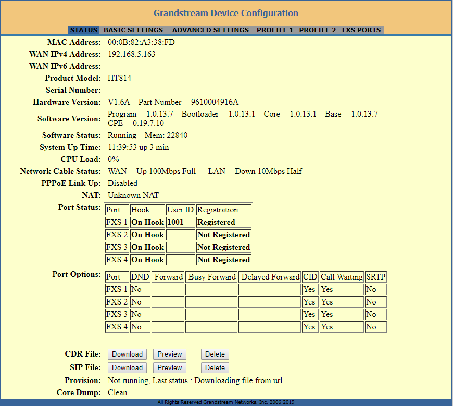Click the LAN -- Down 10Mbps Half status
Viewport: 453px width, 406px height.
(255, 172)
